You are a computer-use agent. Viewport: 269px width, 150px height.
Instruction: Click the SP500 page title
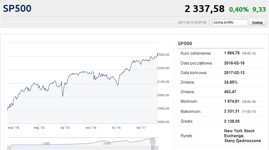17,8
